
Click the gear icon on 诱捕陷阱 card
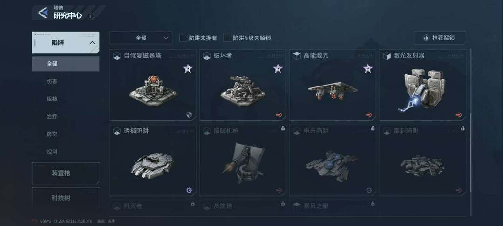(x=189, y=190)
